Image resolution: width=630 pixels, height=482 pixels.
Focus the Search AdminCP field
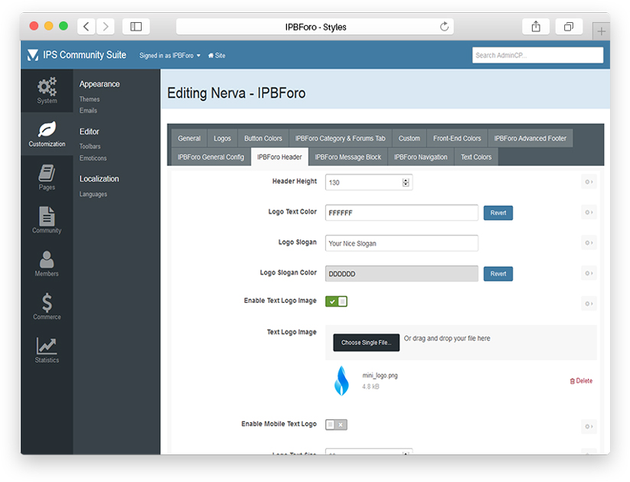click(x=537, y=55)
